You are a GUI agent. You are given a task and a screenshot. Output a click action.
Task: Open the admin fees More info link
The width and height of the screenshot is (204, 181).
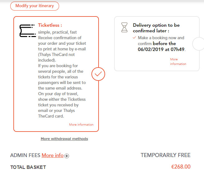pyautogui.click(x=53, y=155)
